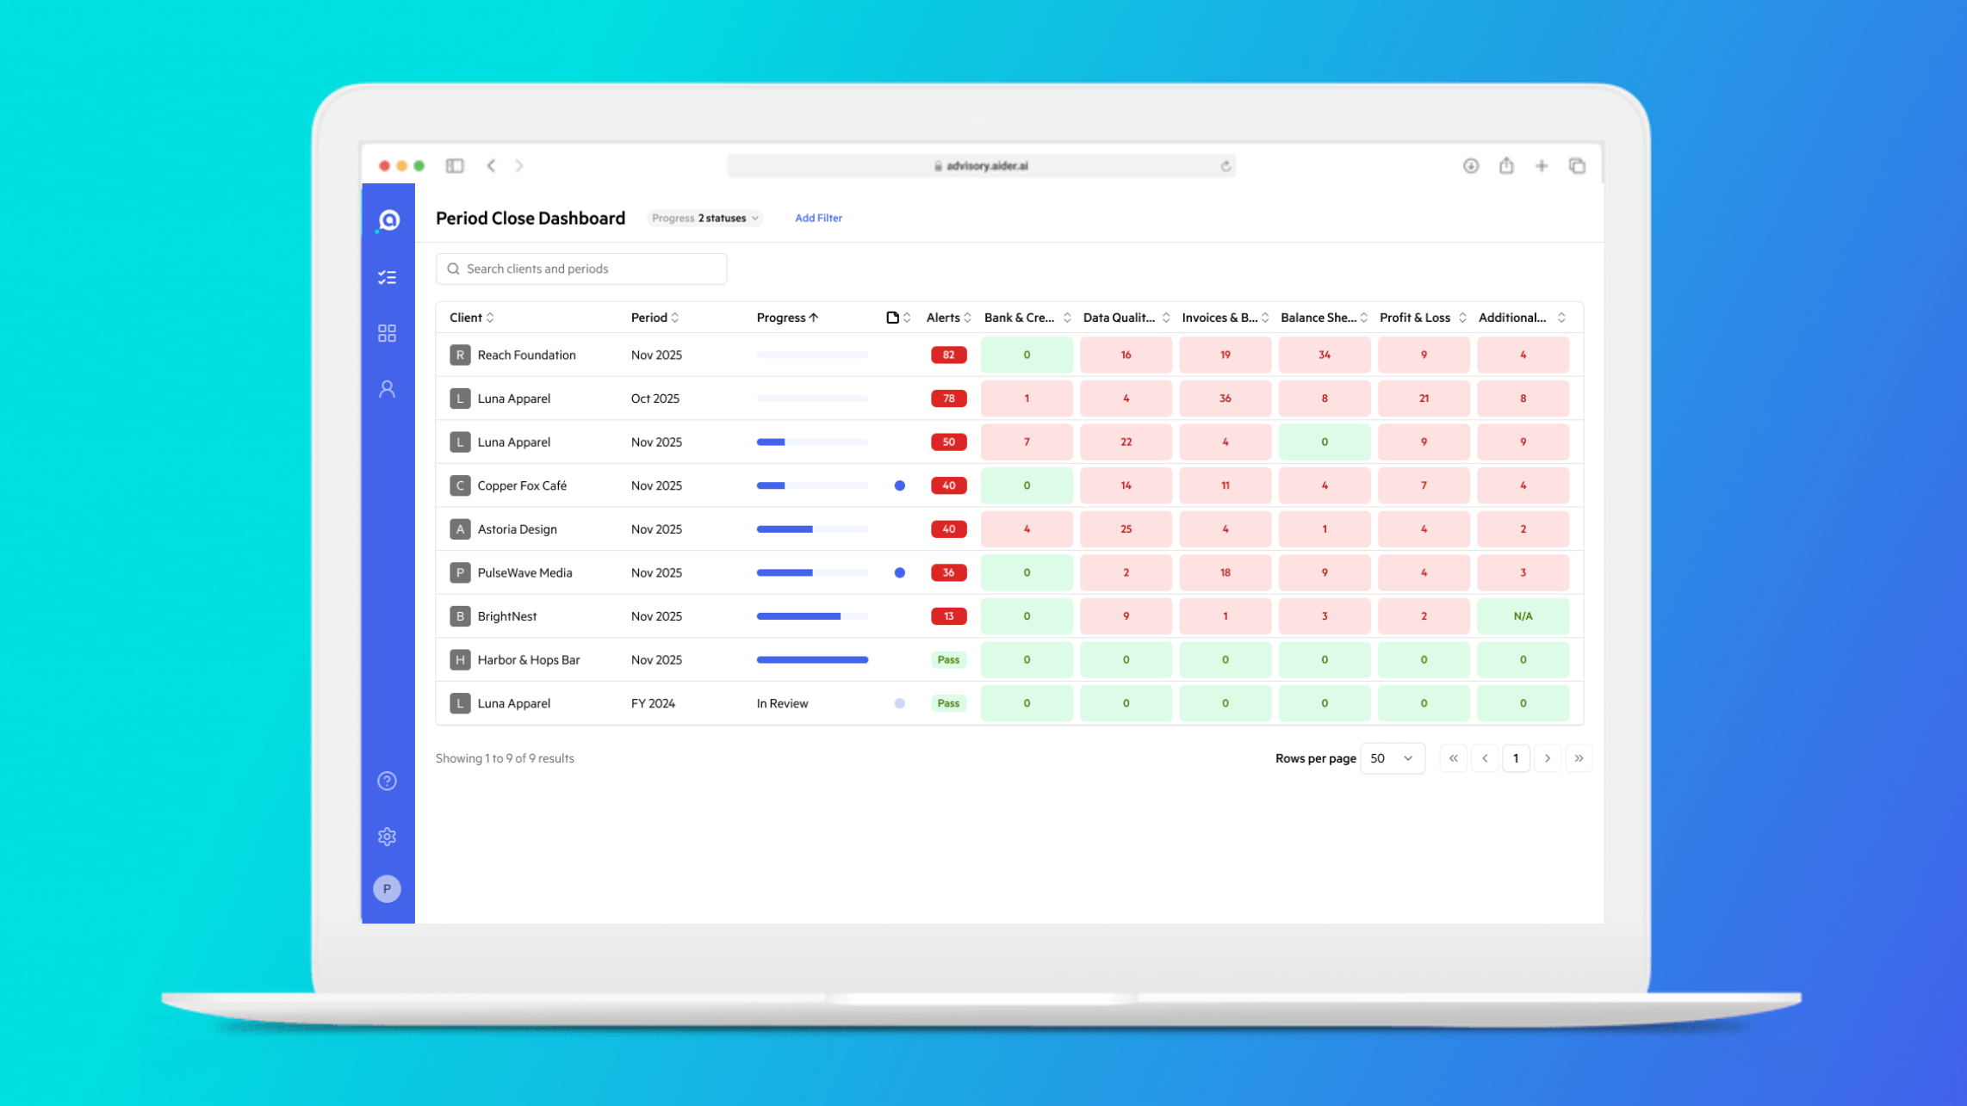Toggle the browser sidebar panel icon
This screenshot has height=1106, width=1967.
455,166
